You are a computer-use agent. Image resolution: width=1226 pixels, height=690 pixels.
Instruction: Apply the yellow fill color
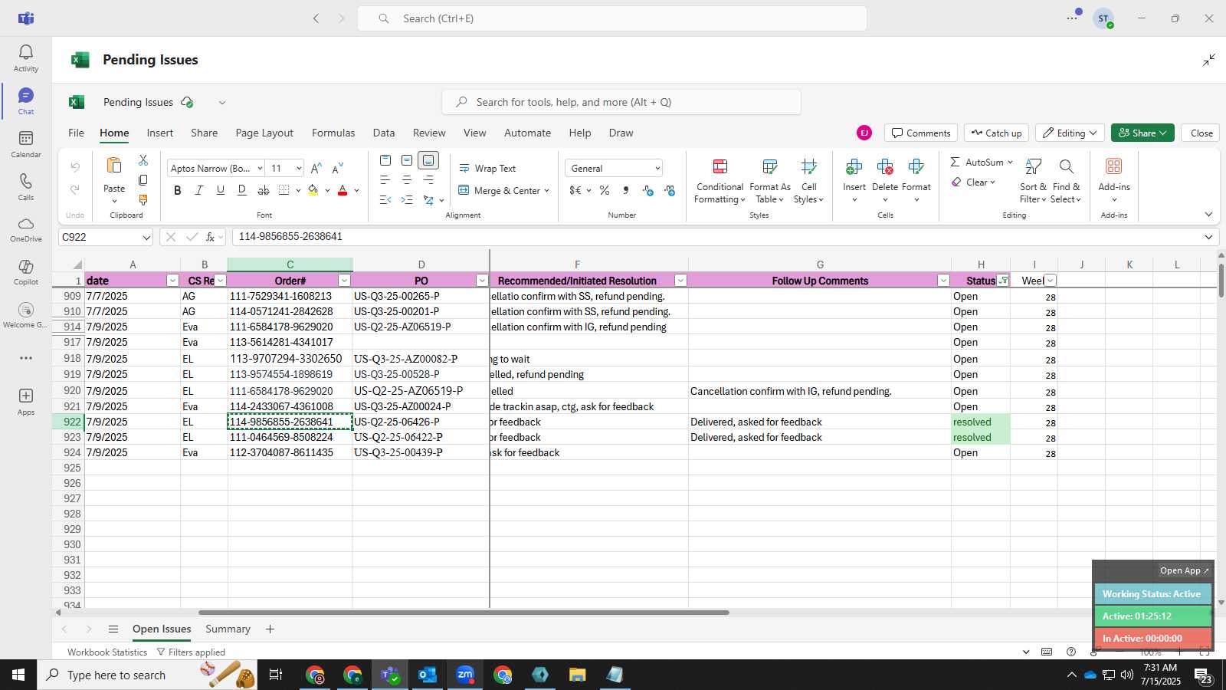[x=313, y=190]
